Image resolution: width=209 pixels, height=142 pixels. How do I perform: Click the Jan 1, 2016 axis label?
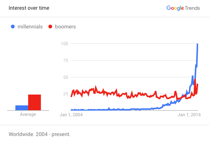[x=189, y=115]
